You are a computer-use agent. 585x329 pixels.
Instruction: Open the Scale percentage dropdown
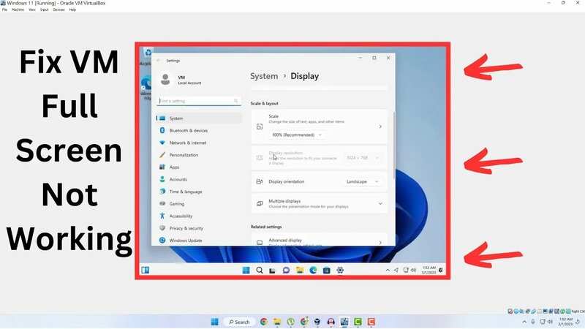297,135
